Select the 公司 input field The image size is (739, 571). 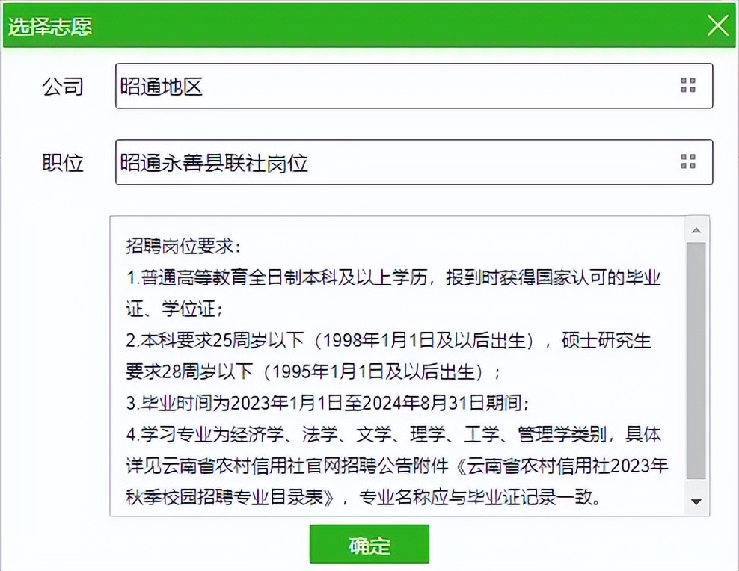(374, 86)
